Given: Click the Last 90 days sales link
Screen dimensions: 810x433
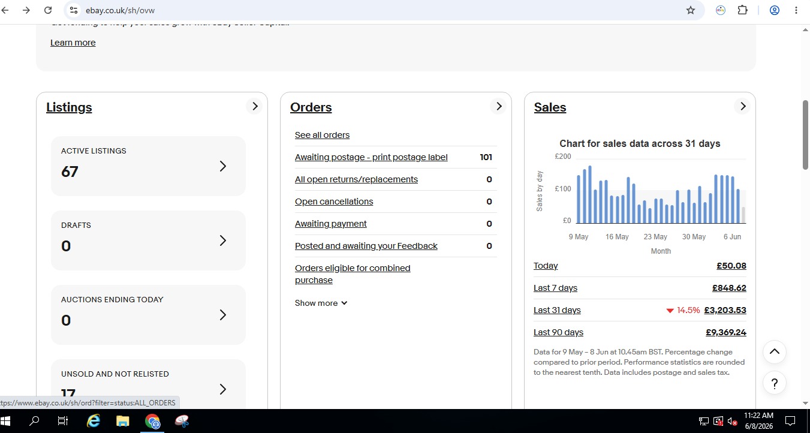Looking at the screenshot, I should 558,332.
